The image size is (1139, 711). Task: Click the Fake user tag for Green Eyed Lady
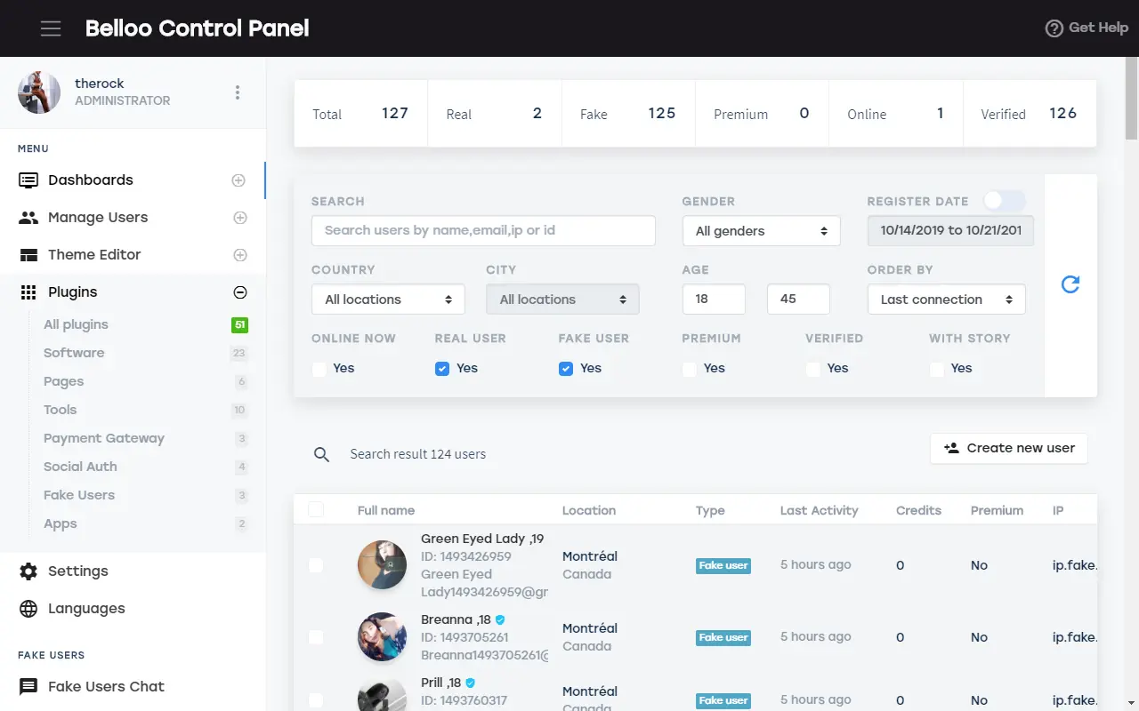coord(723,565)
